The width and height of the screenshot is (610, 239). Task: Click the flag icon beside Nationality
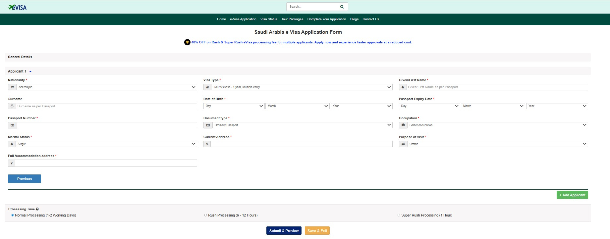click(x=12, y=87)
